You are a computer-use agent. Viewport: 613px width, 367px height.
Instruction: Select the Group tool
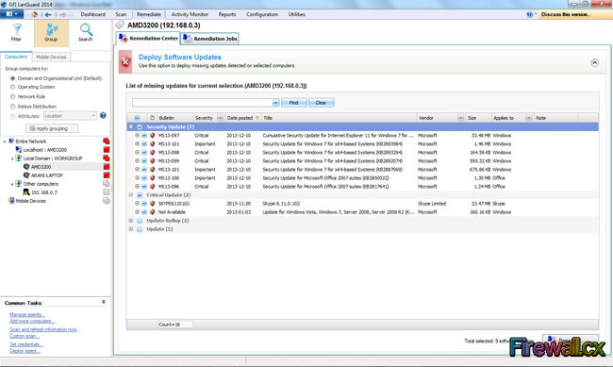51,33
